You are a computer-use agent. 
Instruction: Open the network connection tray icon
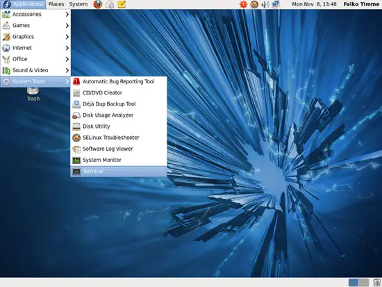(276, 4)
